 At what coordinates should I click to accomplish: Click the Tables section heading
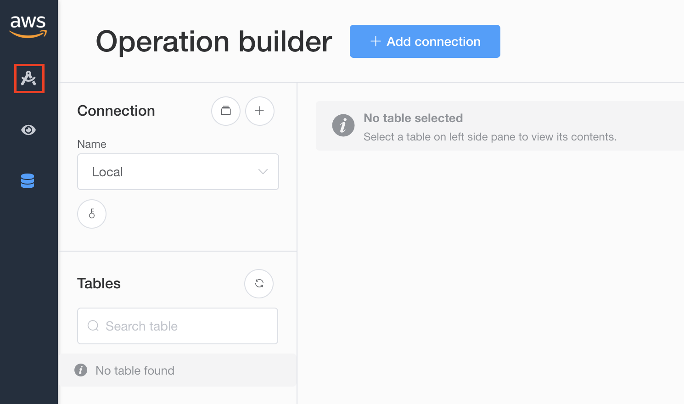tap(99, 283)
